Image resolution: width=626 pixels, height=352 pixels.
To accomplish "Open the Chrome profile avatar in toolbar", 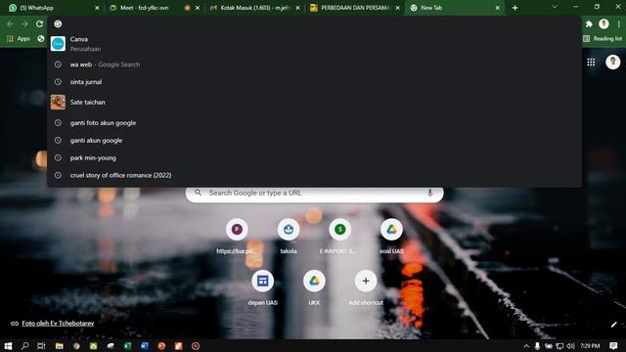I will coord(604,23).
